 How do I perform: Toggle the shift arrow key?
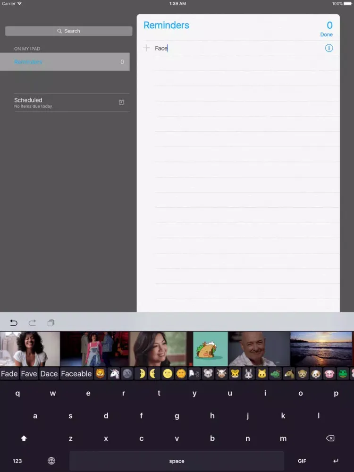tap(24, 438)
